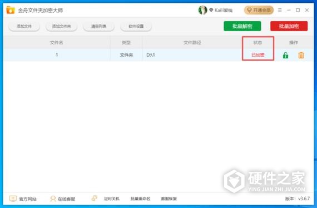Open the 数据恢复 tool
This screenshot has width=317, height=208.
point(169,199)
